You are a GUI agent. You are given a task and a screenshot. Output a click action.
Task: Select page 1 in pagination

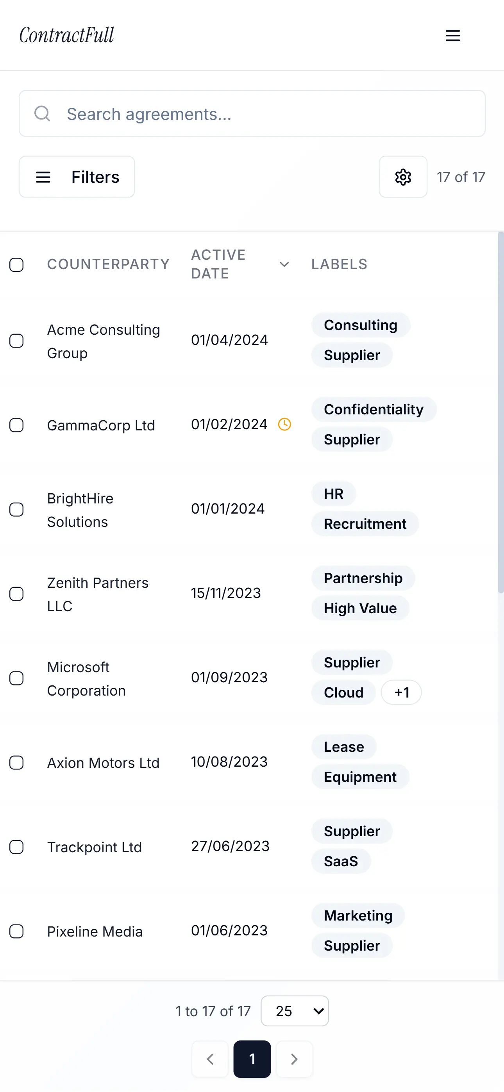coord(252,1059)
